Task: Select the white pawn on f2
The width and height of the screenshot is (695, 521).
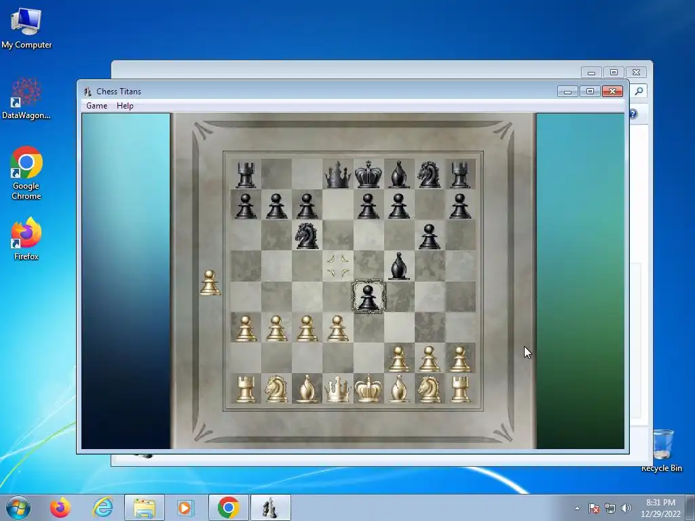Action: coord(399,359)
